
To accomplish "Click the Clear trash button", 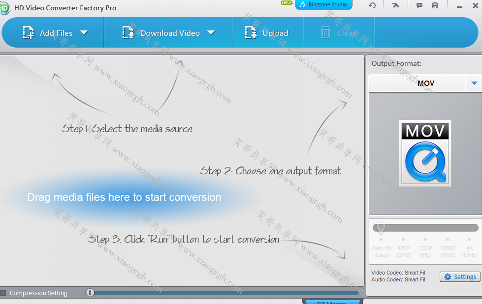I will coord(338,33).
